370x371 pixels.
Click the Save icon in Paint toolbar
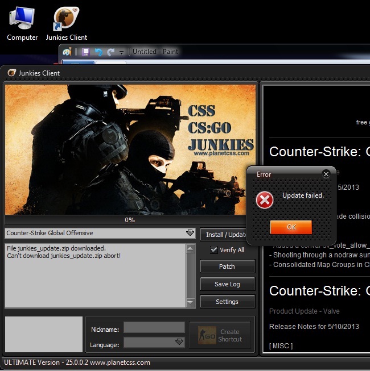point(85,52)
